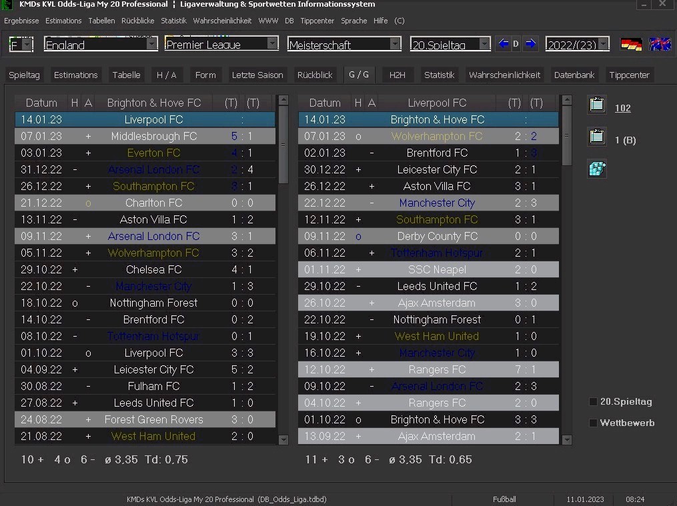Select Liverpool's Wolverhampton FC match row
677x506 pixels.
click(x=428, y=136)
